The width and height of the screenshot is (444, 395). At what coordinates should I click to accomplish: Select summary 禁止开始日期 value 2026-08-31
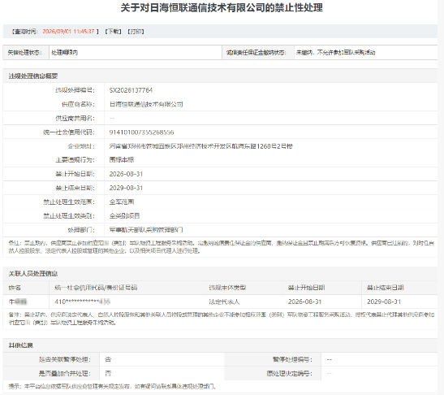(x=126, y=174)
